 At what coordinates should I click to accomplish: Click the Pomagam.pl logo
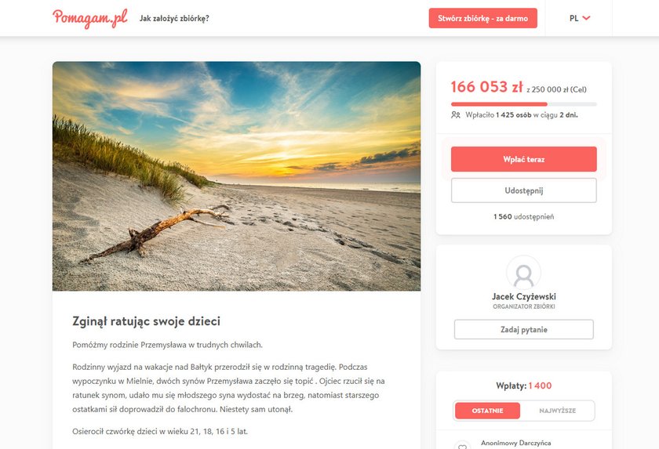click(90, 18)
